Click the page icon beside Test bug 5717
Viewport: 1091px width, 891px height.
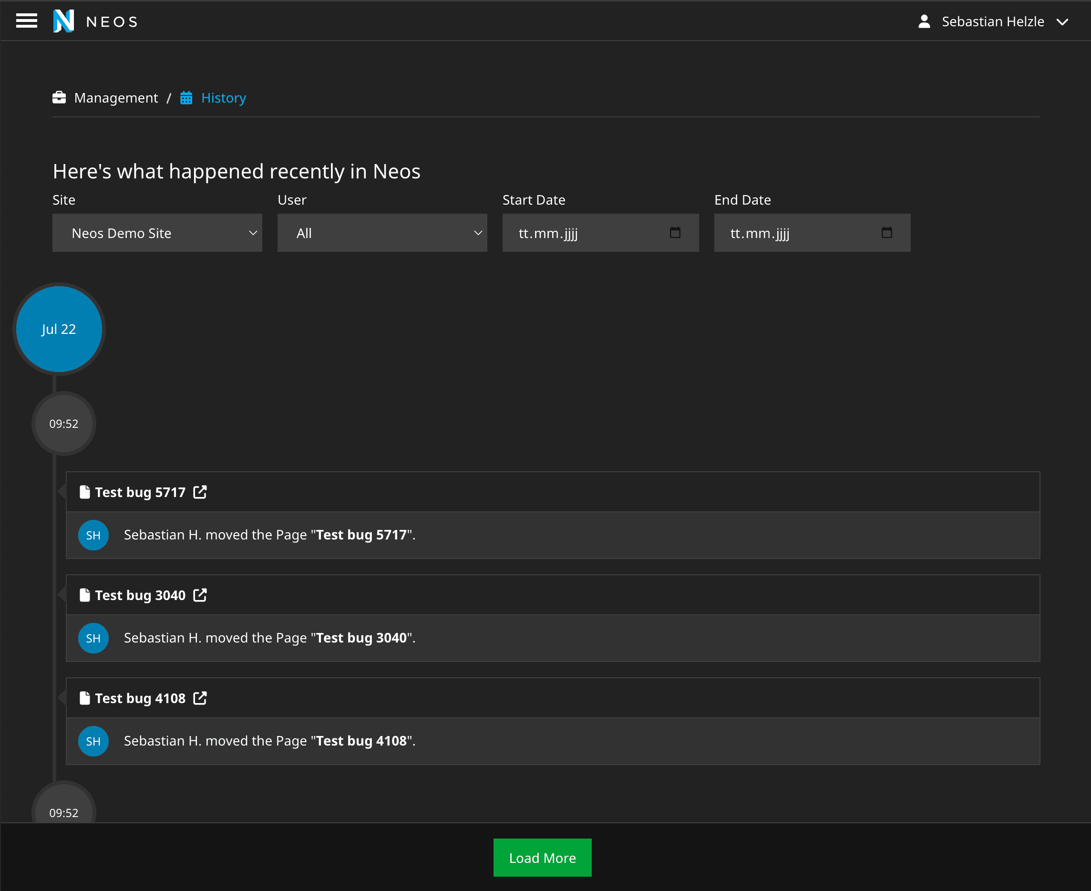point(85,492)
